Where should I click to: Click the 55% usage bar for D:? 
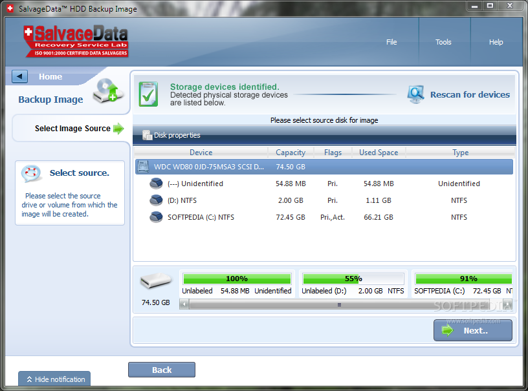pyautogui.click(x=353, y=279)
